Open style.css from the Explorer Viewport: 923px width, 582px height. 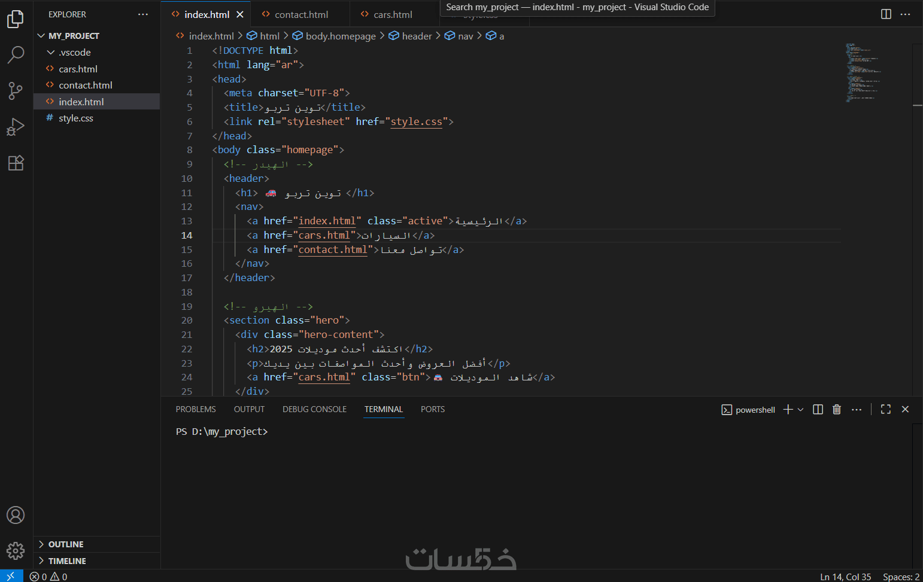click(x=76, y=118)
